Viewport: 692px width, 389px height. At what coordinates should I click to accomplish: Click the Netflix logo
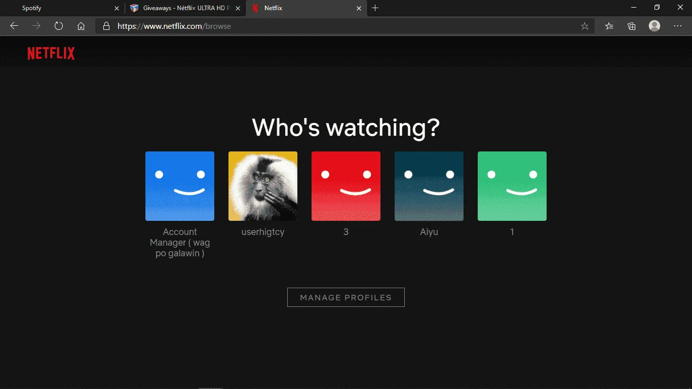(51, 54)
